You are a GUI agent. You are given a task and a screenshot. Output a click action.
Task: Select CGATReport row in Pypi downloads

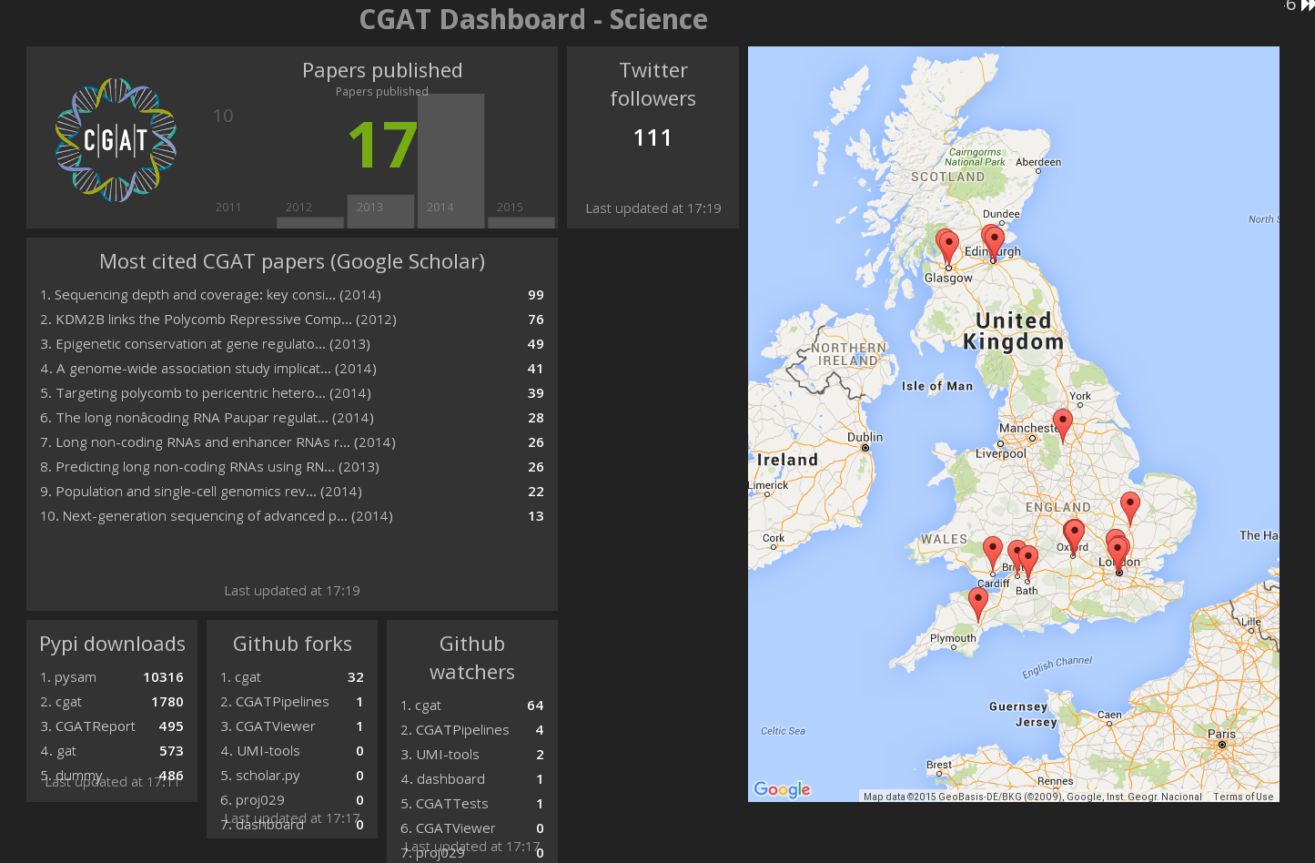(112, 726)
